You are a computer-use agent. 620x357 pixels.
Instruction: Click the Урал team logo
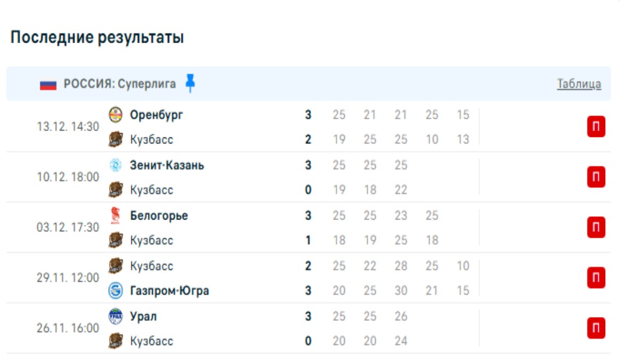point(115,317)
